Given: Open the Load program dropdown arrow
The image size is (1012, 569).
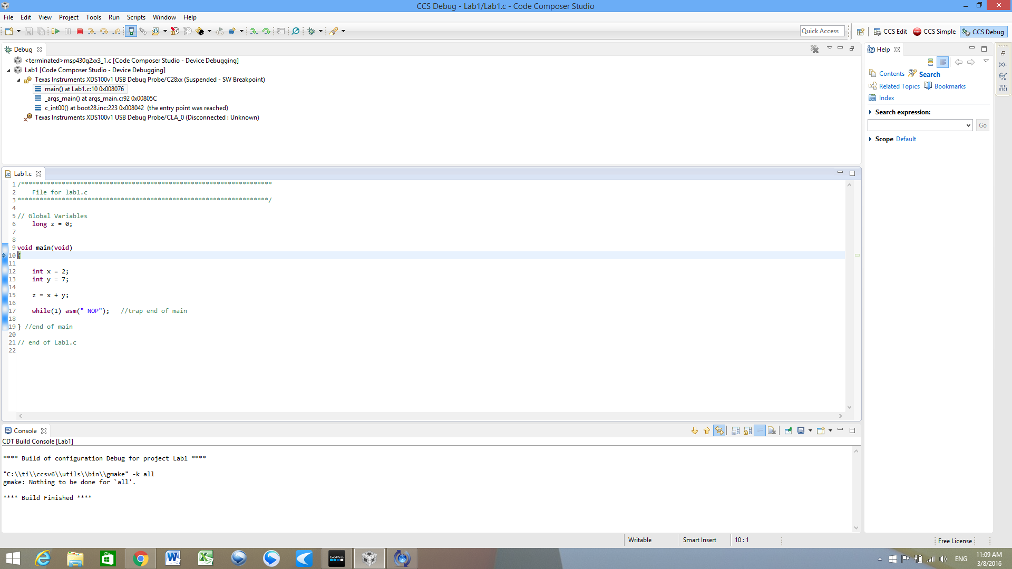Looking at the screenshot, I should 165,32.
